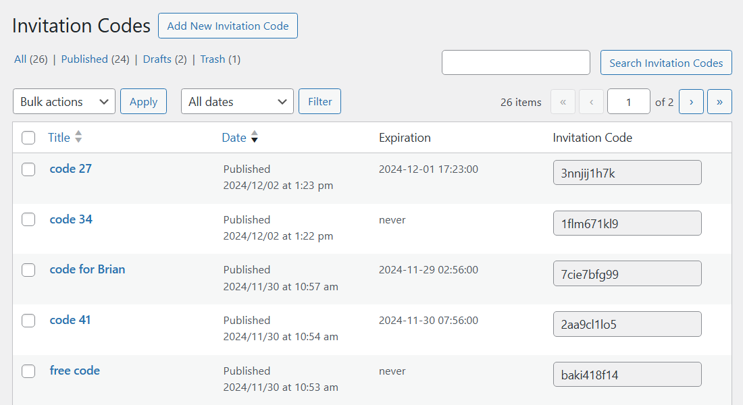Open the Bulk actions dropdown

(x=64, y=101)
